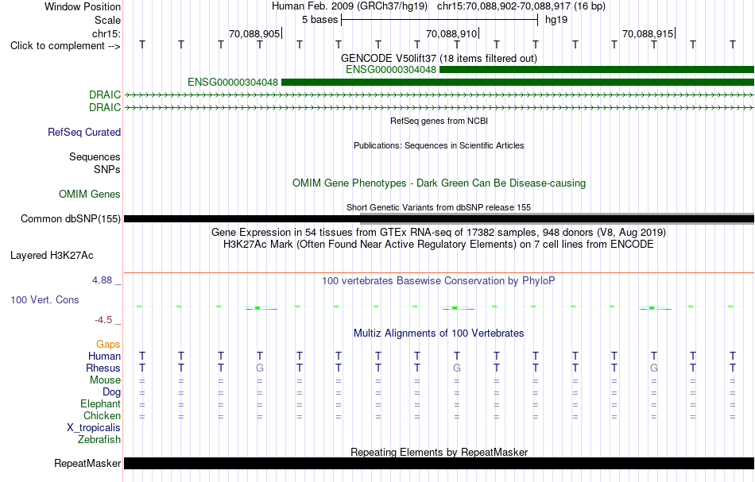Click upper ENSG00000304048 green exon bar
The height and width of the screenshot is (482, 755).
pos(597,70)
